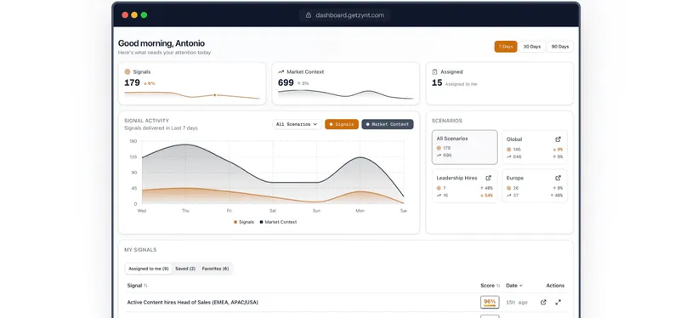Click the 'SIGNAL ACTIVITY' section title

pyautogui.click(x=146, y=121)
